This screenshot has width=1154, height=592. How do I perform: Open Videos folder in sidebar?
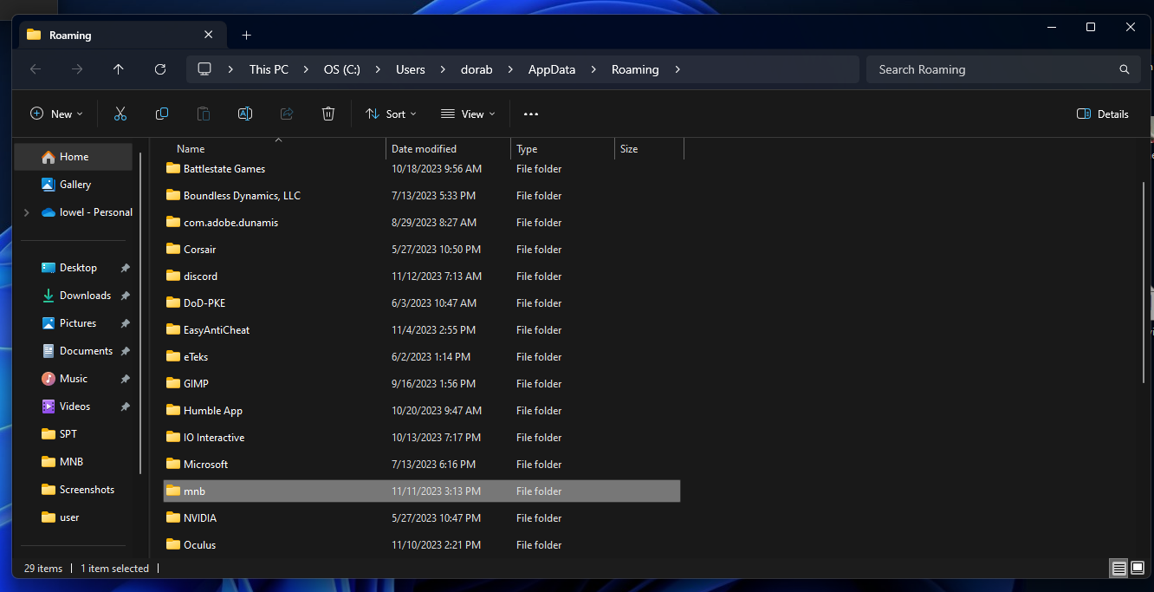(74, 407)
